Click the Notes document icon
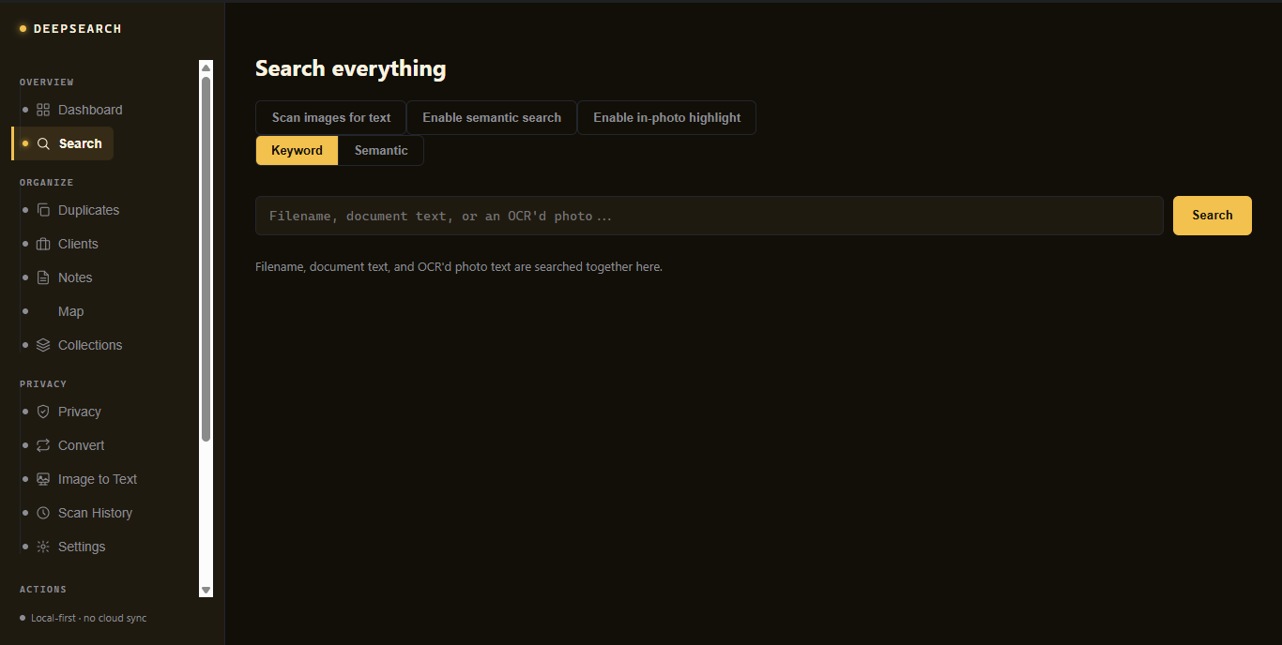 43,277
